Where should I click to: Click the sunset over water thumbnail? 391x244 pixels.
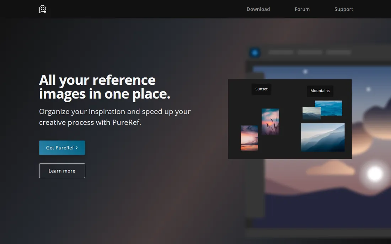(249, 138)
